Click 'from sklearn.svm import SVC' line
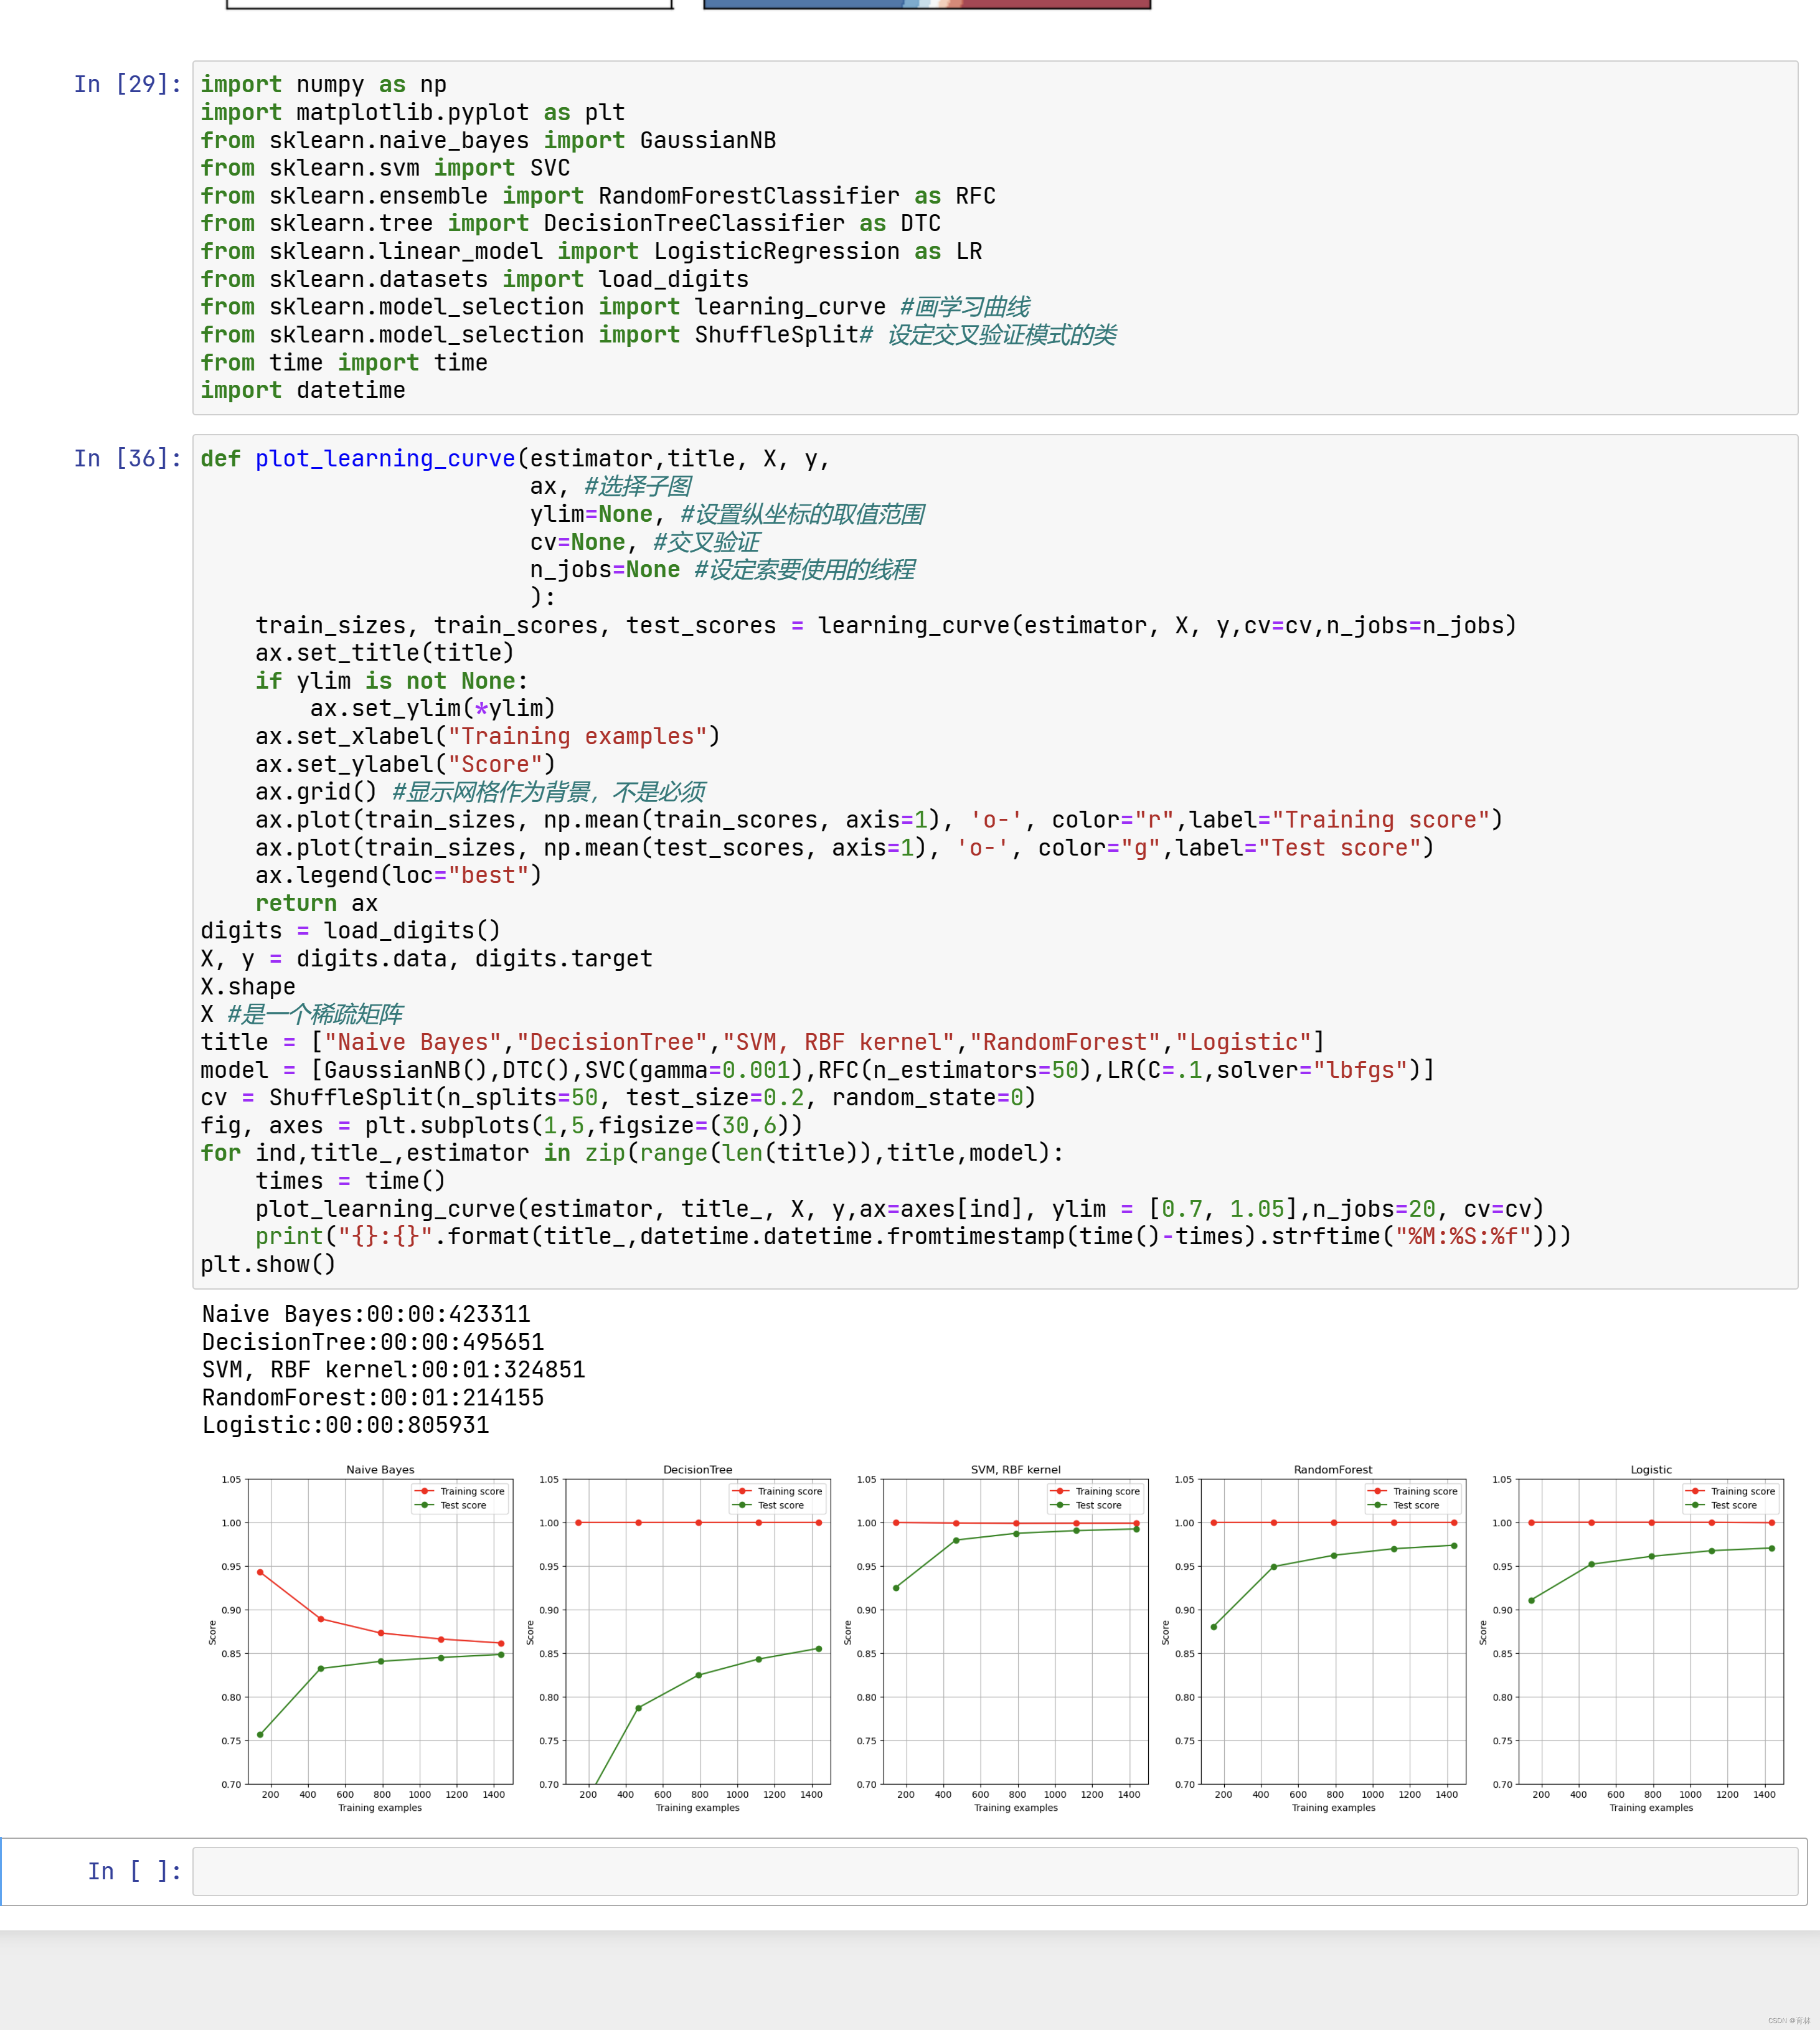 385,168
